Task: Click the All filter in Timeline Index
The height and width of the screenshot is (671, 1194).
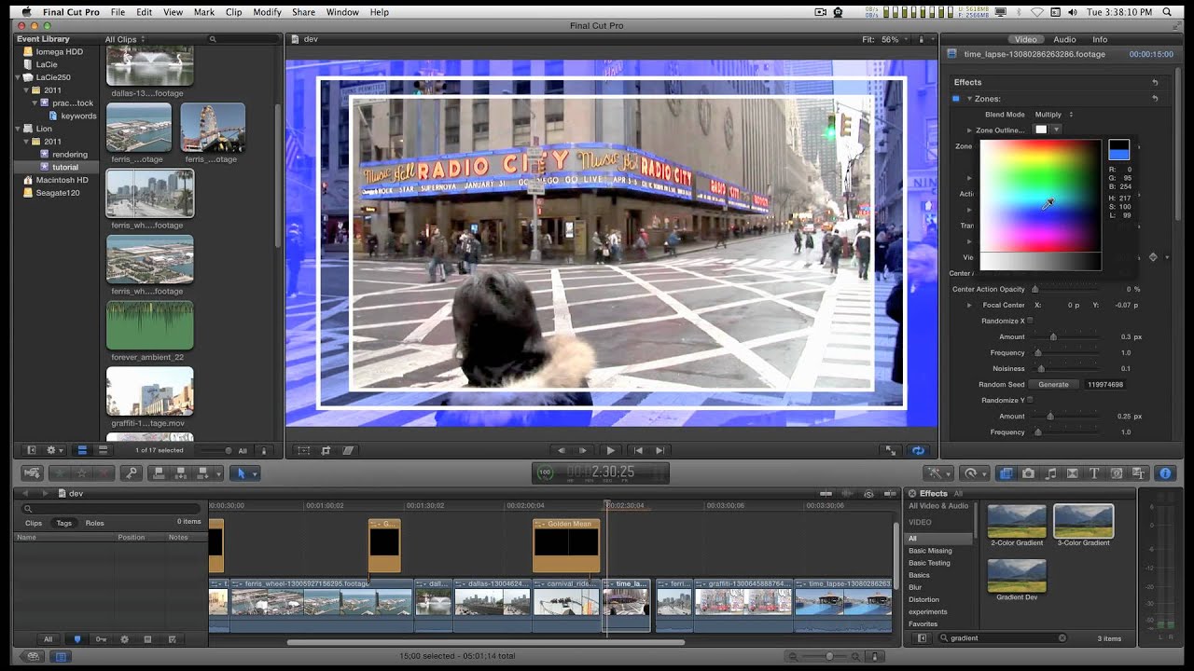Action: coord(48,639)
